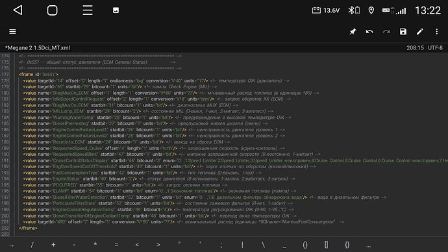
Task: Click the EngineCoolantRegulationTemp line
Action: [x=158, y=210]
